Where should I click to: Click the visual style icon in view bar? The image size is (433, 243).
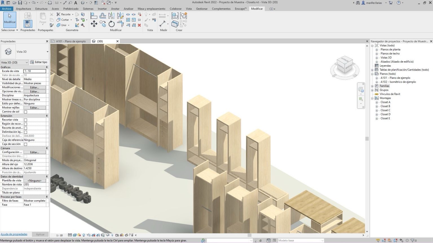point(75,235)
